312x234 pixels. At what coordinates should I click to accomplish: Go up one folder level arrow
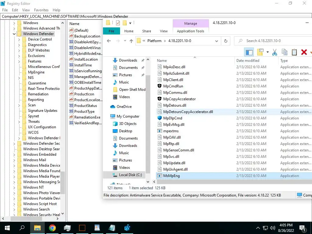[x=131, y=41]
